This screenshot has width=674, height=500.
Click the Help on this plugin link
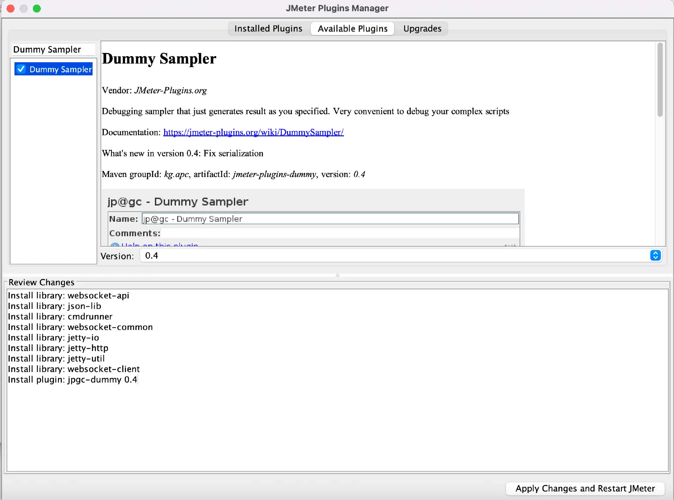pos(159,245)
